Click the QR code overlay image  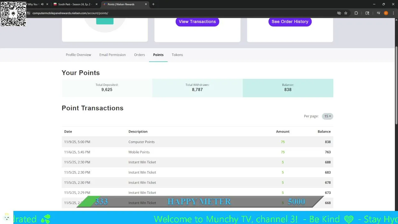click(13, 14)
